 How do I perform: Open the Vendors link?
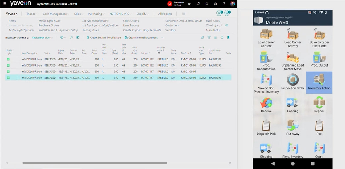(170, 30)
